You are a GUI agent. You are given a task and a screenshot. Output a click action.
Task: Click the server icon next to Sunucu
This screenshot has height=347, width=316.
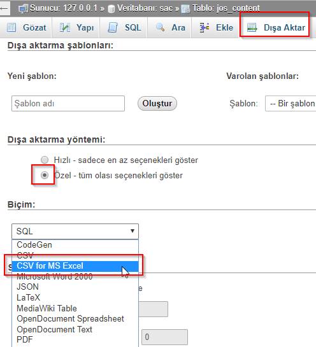(x=23, y=9)
